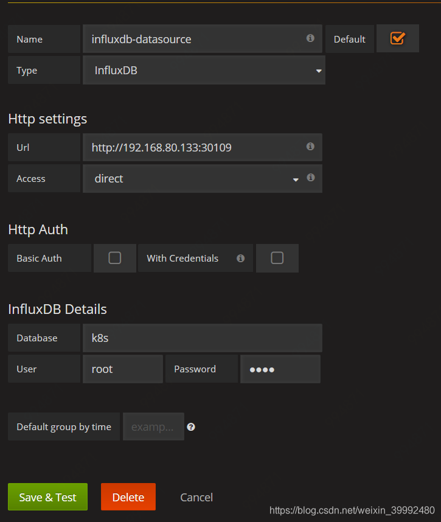Uncheck the Default datasource checkbox
The width and height of the screenshot is (441, 522).
[x=397, y=38]
